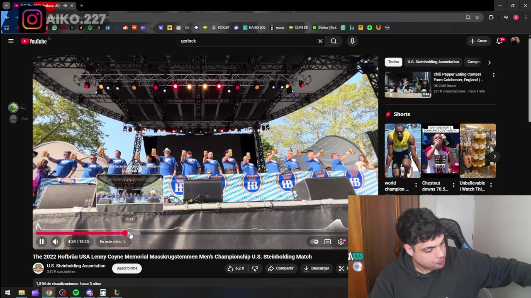This screenshot has width=531, height=298.
Task: Open the Chili Pepper Eating Contest thumbnail
Action: [x=408, y=84]
